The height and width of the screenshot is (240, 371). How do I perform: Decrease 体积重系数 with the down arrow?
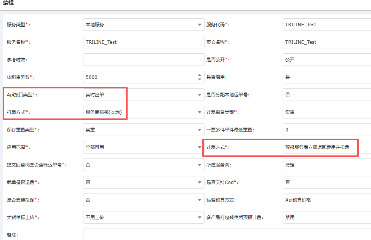pos(200,79)
